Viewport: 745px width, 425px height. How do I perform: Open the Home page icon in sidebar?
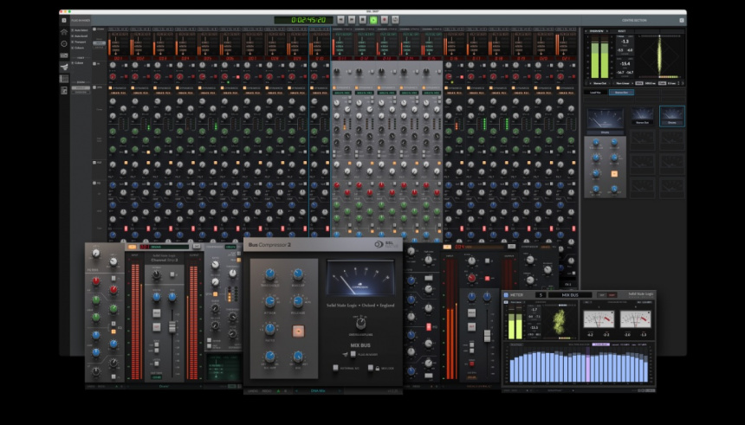click(x=64, y=31)
